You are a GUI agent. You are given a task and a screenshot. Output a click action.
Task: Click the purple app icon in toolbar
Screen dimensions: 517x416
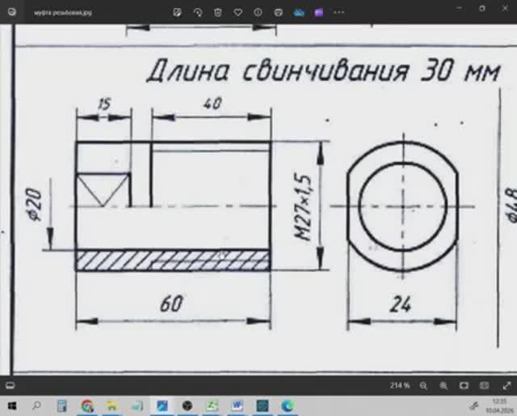[319, 13]
